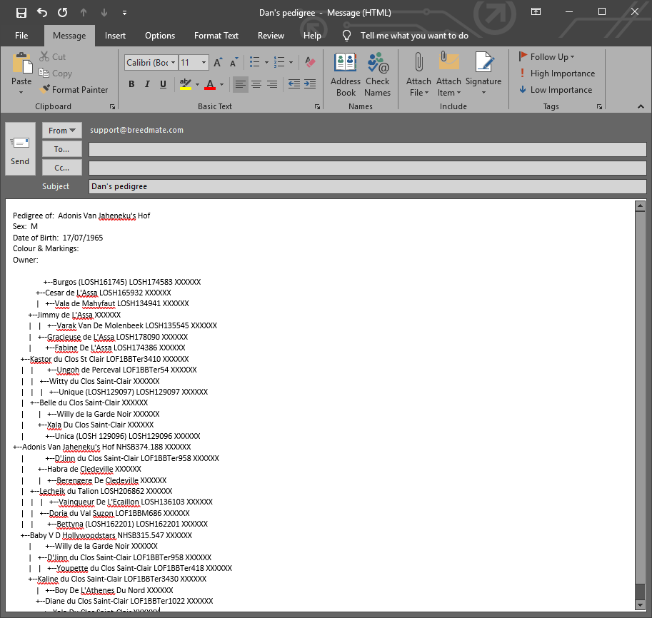Open the Help tab
The height and width of the screenshot is (618, 652).
[x=312, y=36]
